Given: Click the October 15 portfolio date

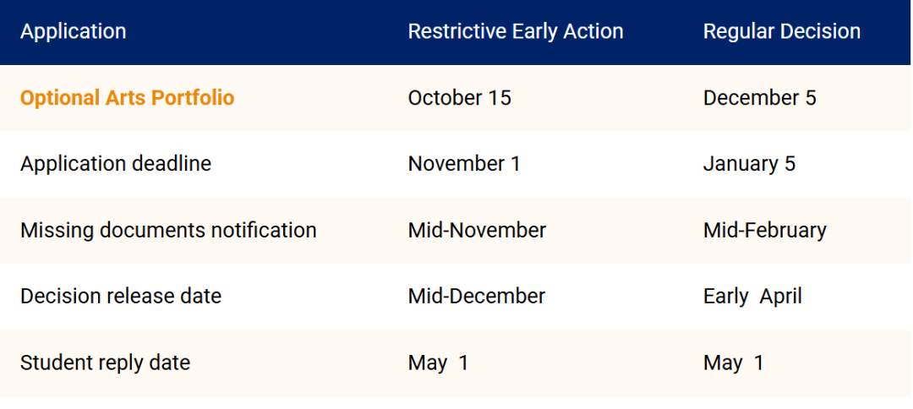Looking at the screenshot, I should (x=459, y=98).
